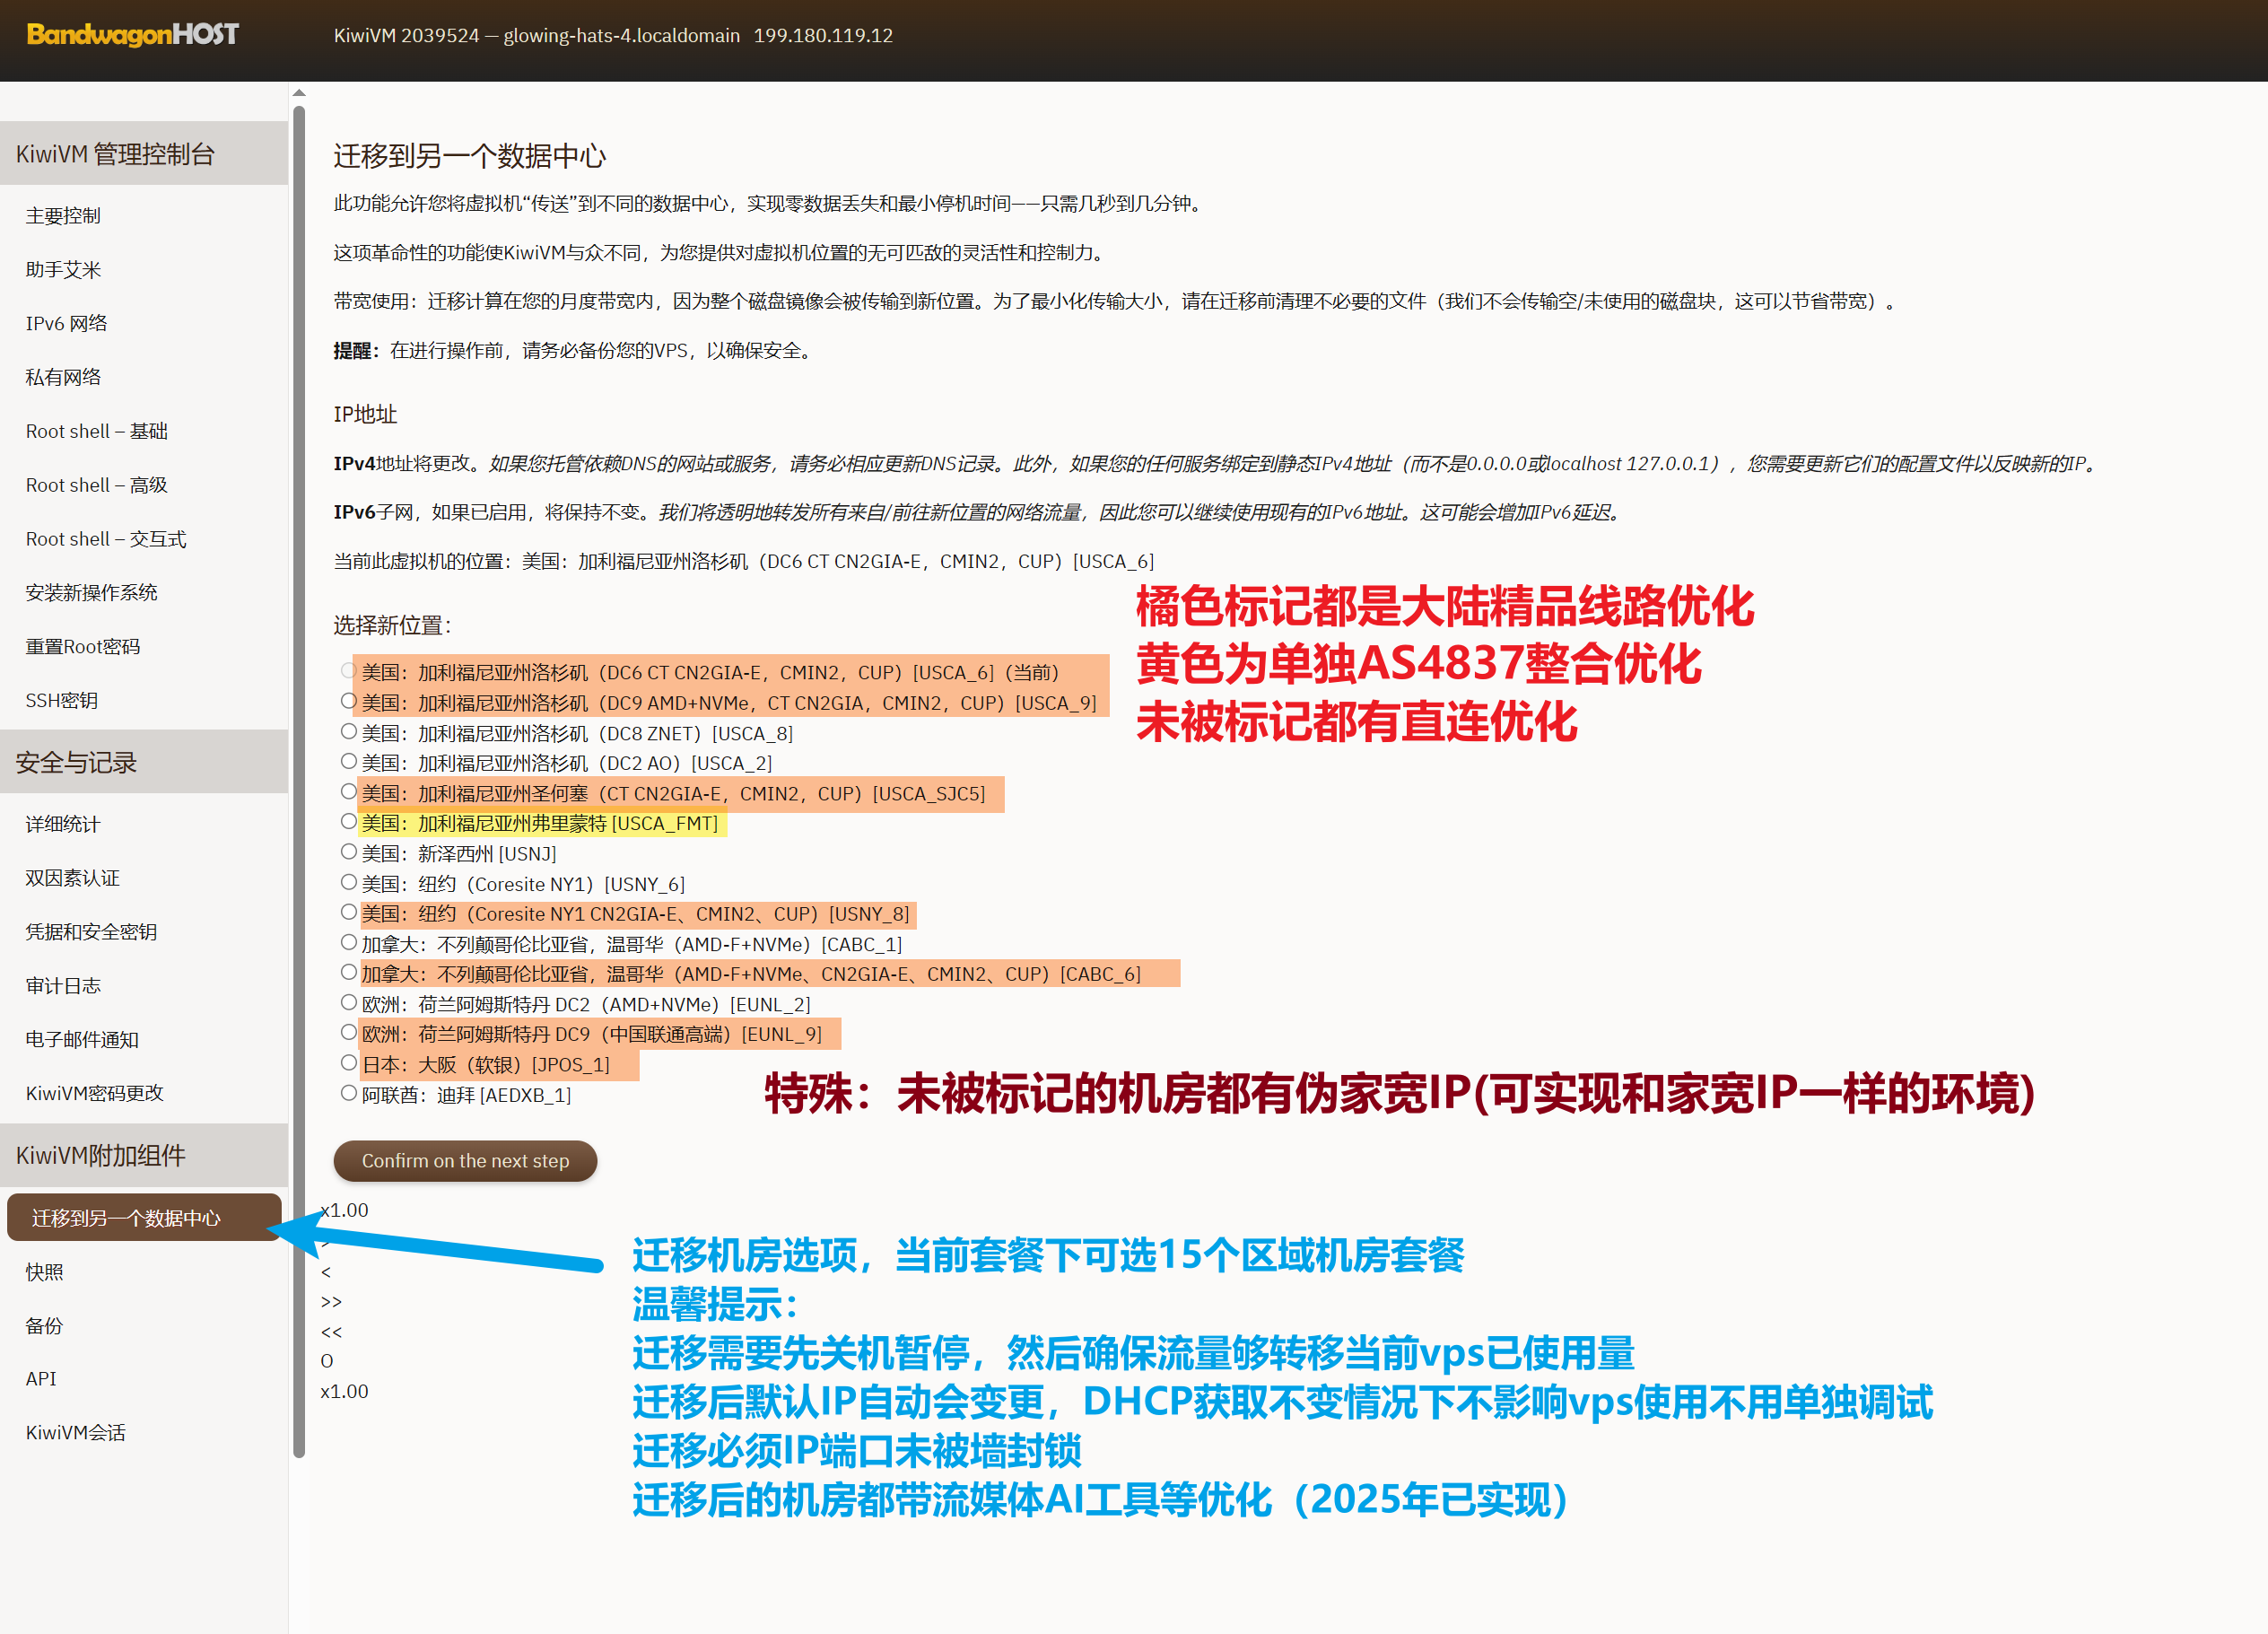The height and width of the screenshot is (1634, 2268).
Task: Select Osaka Softbank [JPOS_1] radio option
Action: (349, 1063)
